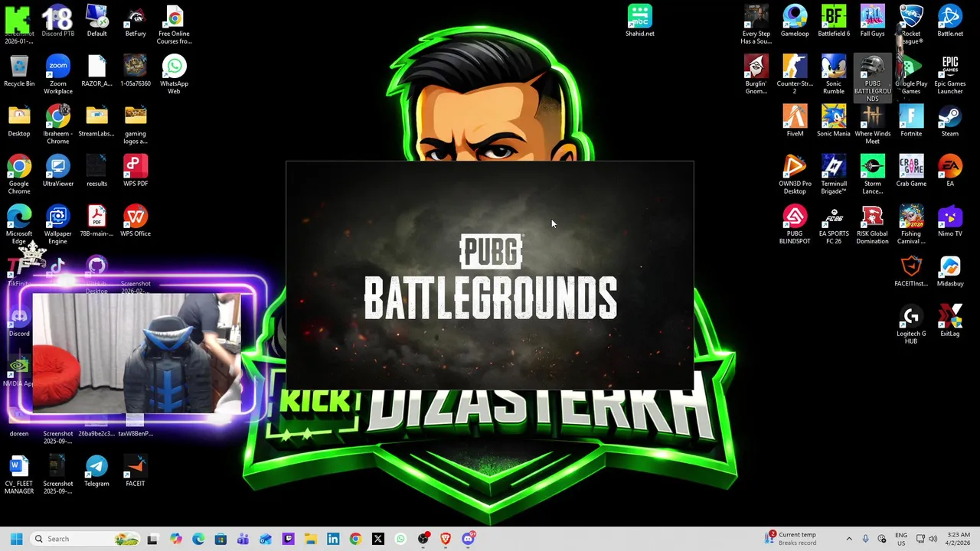Open the EA SPORTS FC 26 shortcut
Screen dimensions: 980x551
point(833,224)
